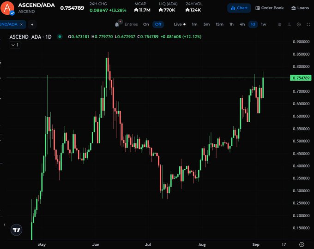314x249 pixels.
Task: Select the 4h timeframe
Action: click(x=242, y=24)
